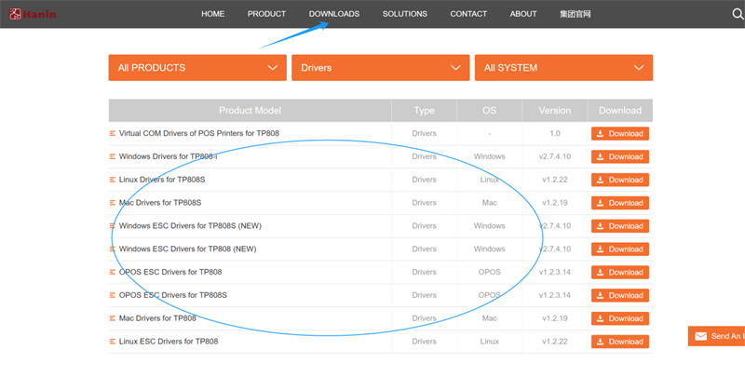Viewport: 745px width, 377px height.
Task: Download Windows ESC Drivers for TP808S (NEW)
Action: pos(620,226)
